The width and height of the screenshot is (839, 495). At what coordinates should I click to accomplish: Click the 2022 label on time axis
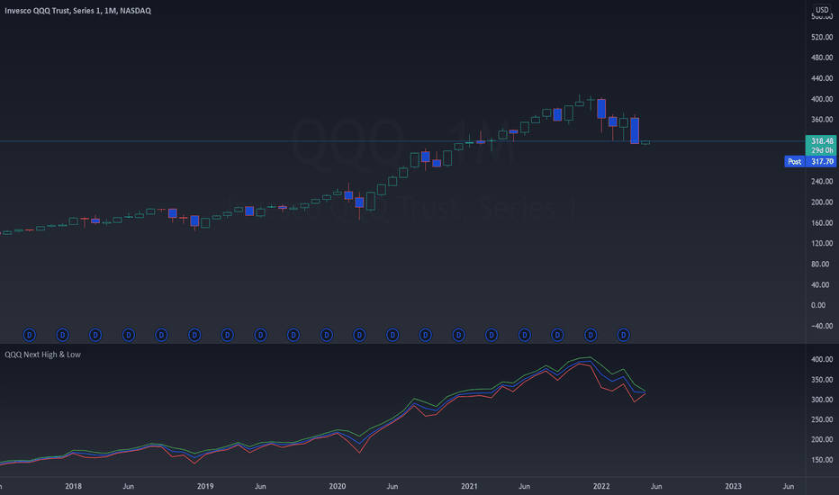[601, 486]
